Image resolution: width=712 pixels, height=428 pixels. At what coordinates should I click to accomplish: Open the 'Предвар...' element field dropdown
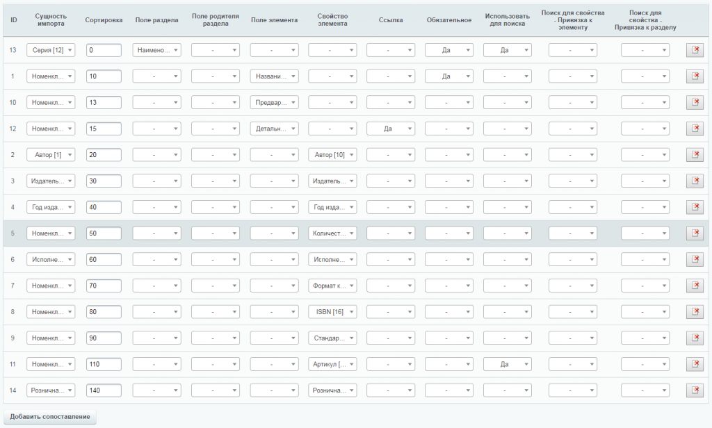pos(274,103)
